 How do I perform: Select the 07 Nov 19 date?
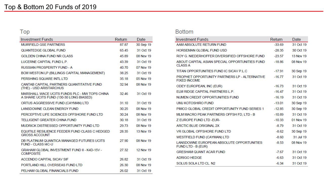(x=144, y=67)
